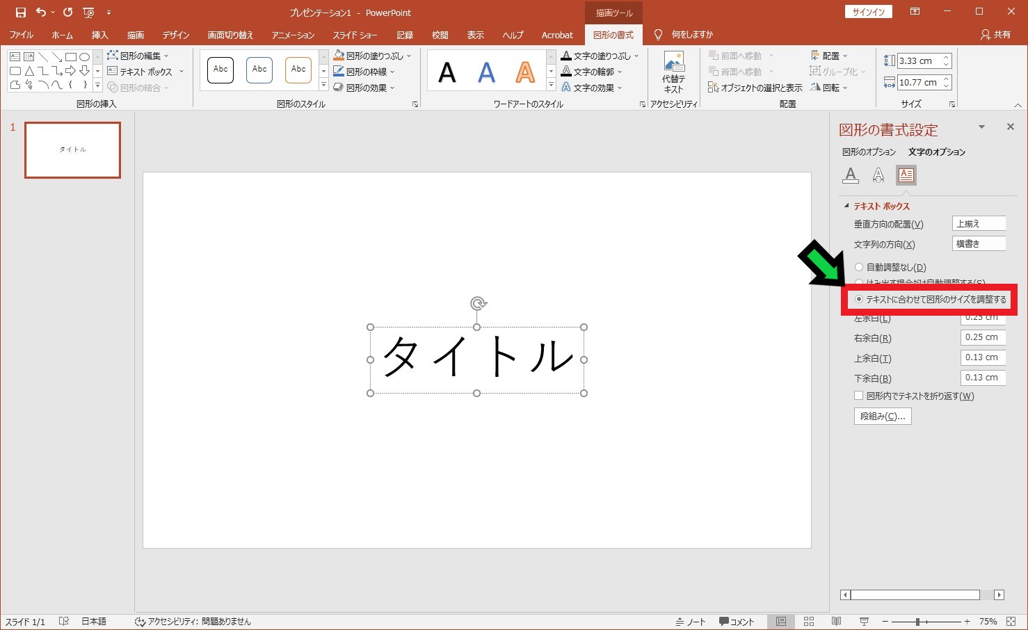Click ノート in status bar
This screenshot has height=630, width=1028.
(691, 622)
